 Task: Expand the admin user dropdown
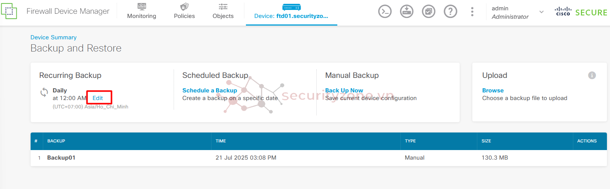(541, 12)
